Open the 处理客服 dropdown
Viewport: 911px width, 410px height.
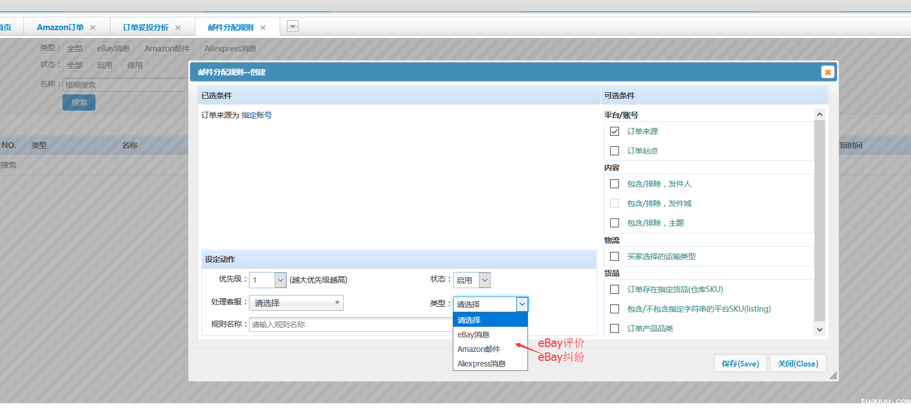click(296, 303)
